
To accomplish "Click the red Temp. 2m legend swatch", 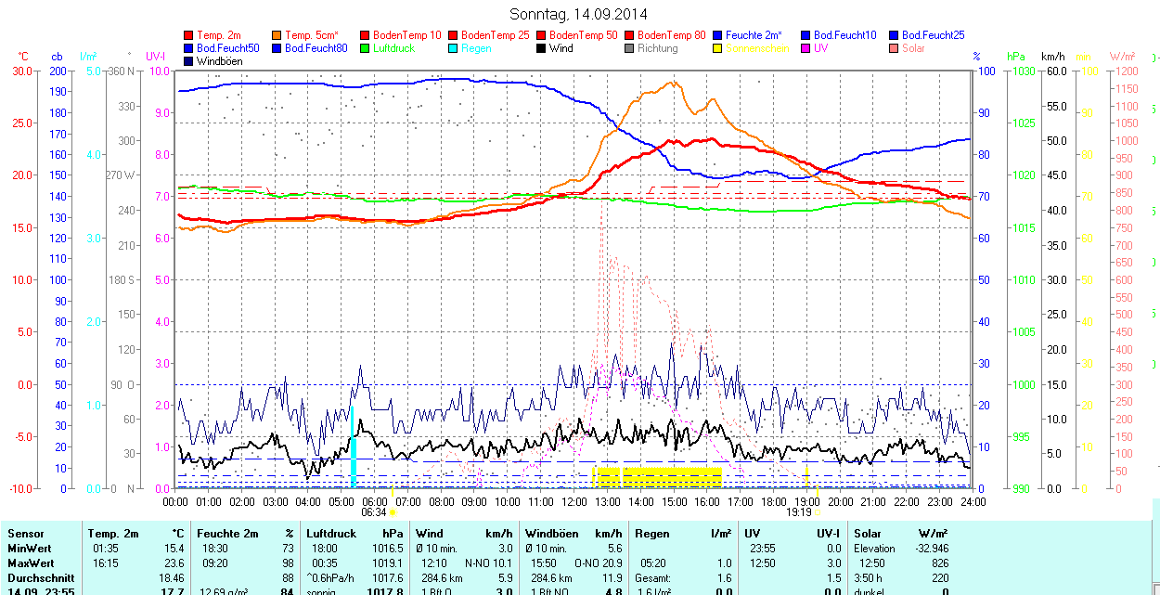I will click(189, 35).
